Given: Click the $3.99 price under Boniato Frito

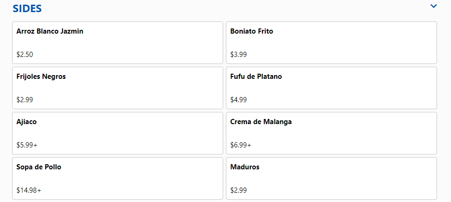Looking at the screenshot, I should 239,54.
